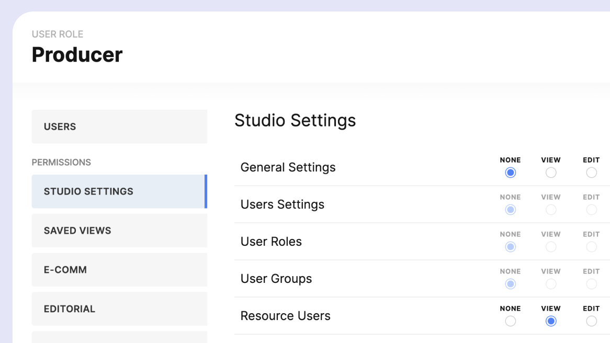Image resolution: width=610 pixels, height=343 pixels.
Task: Enable View permission for User Roles
Action: (x=551, y=247)
